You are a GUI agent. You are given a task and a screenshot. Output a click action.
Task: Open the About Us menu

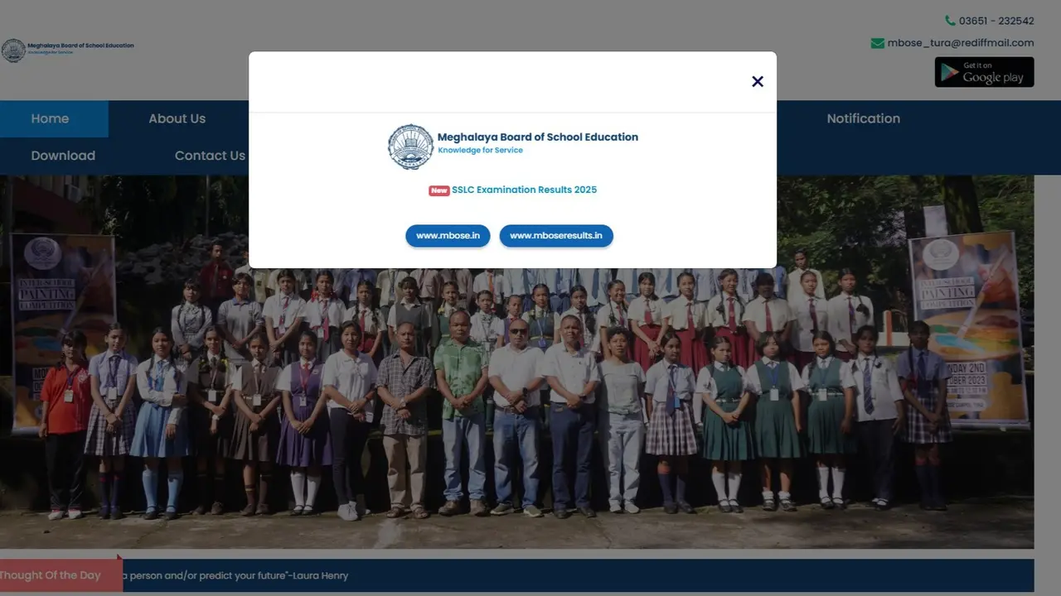pos(177,118)
